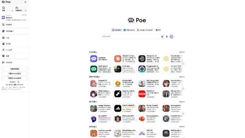This screenshot has width=245, height=138.
Task: Advance the popular bots carousel with right chevron
Action: coord(183,113)
